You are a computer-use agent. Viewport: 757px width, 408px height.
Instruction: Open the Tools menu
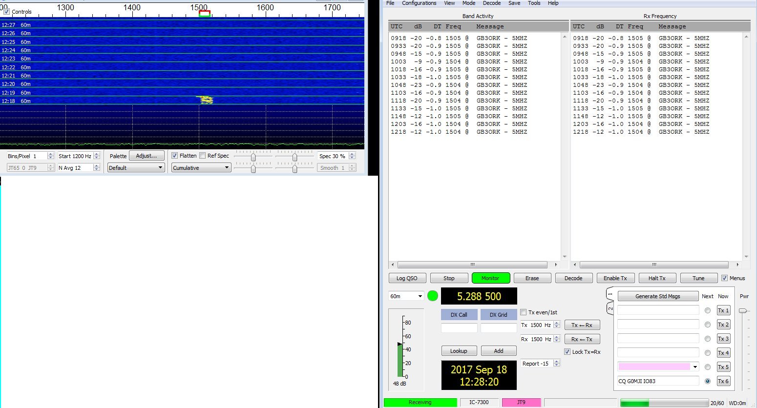tap(534, 3)
